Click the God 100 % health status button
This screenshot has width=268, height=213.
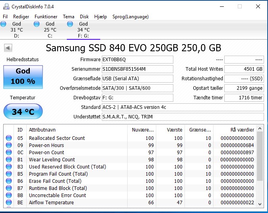click(x=23, y=77)
